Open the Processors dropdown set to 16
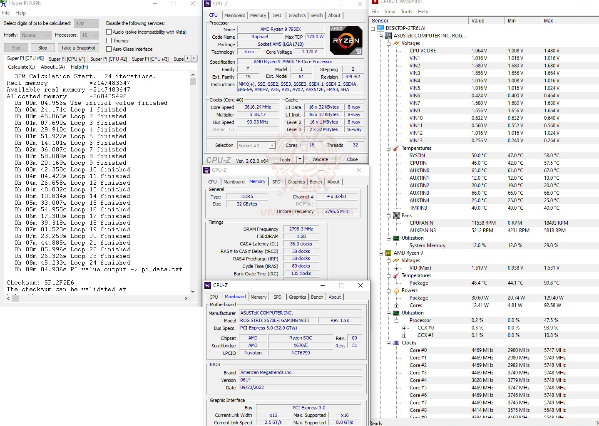Image resolution: width=599 pixels, height=426 pixels. [89, 35]
